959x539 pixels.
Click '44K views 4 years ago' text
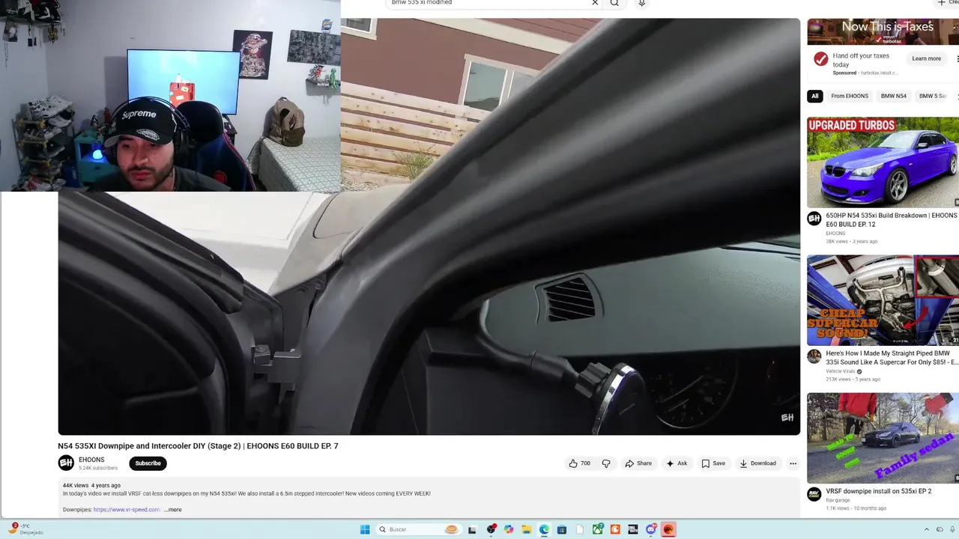tap(91, 485)
